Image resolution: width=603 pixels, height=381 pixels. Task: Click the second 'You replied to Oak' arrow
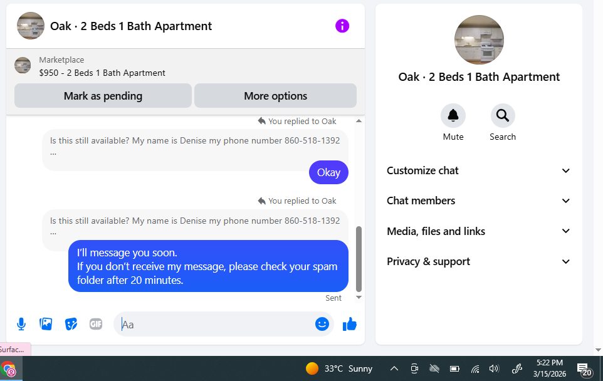point(262,201)
